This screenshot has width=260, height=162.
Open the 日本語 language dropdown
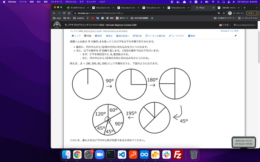pyautogui.click(x=225, y=25)
